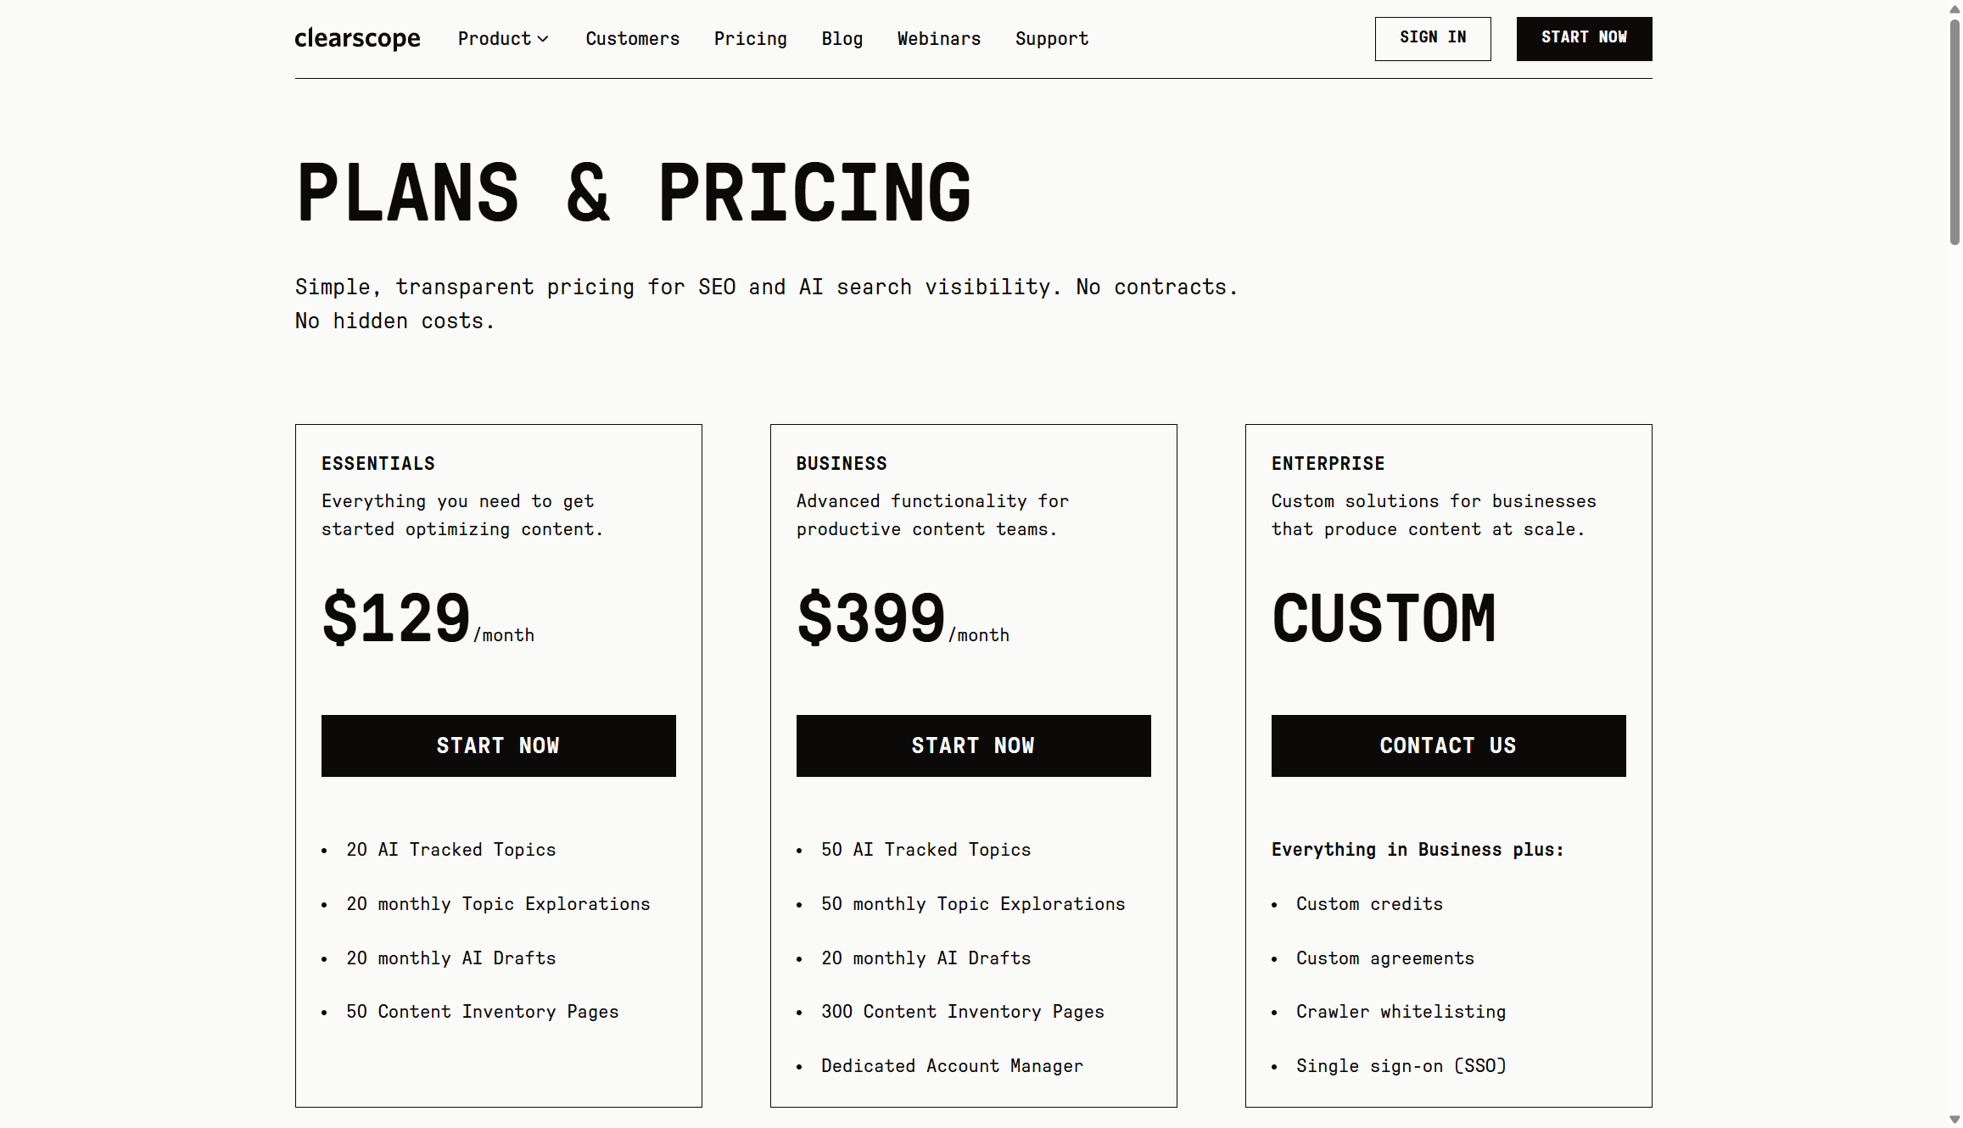Screen dimensions: 1963x1128
Task: Click the BUSINESS plan title
Action: click(841, 463)
